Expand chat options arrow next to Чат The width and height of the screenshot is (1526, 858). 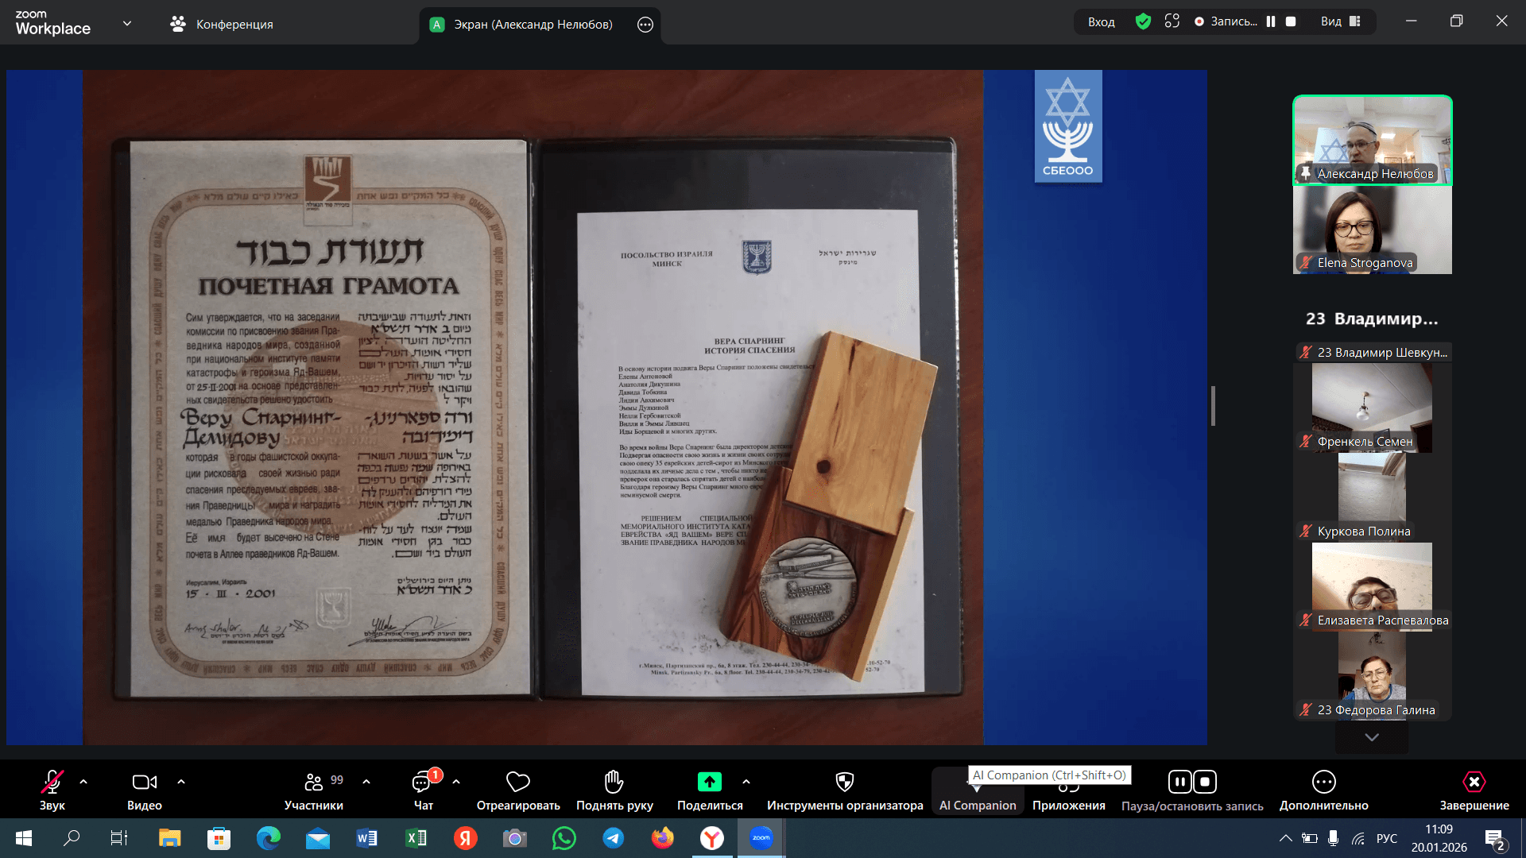[456, 783]
